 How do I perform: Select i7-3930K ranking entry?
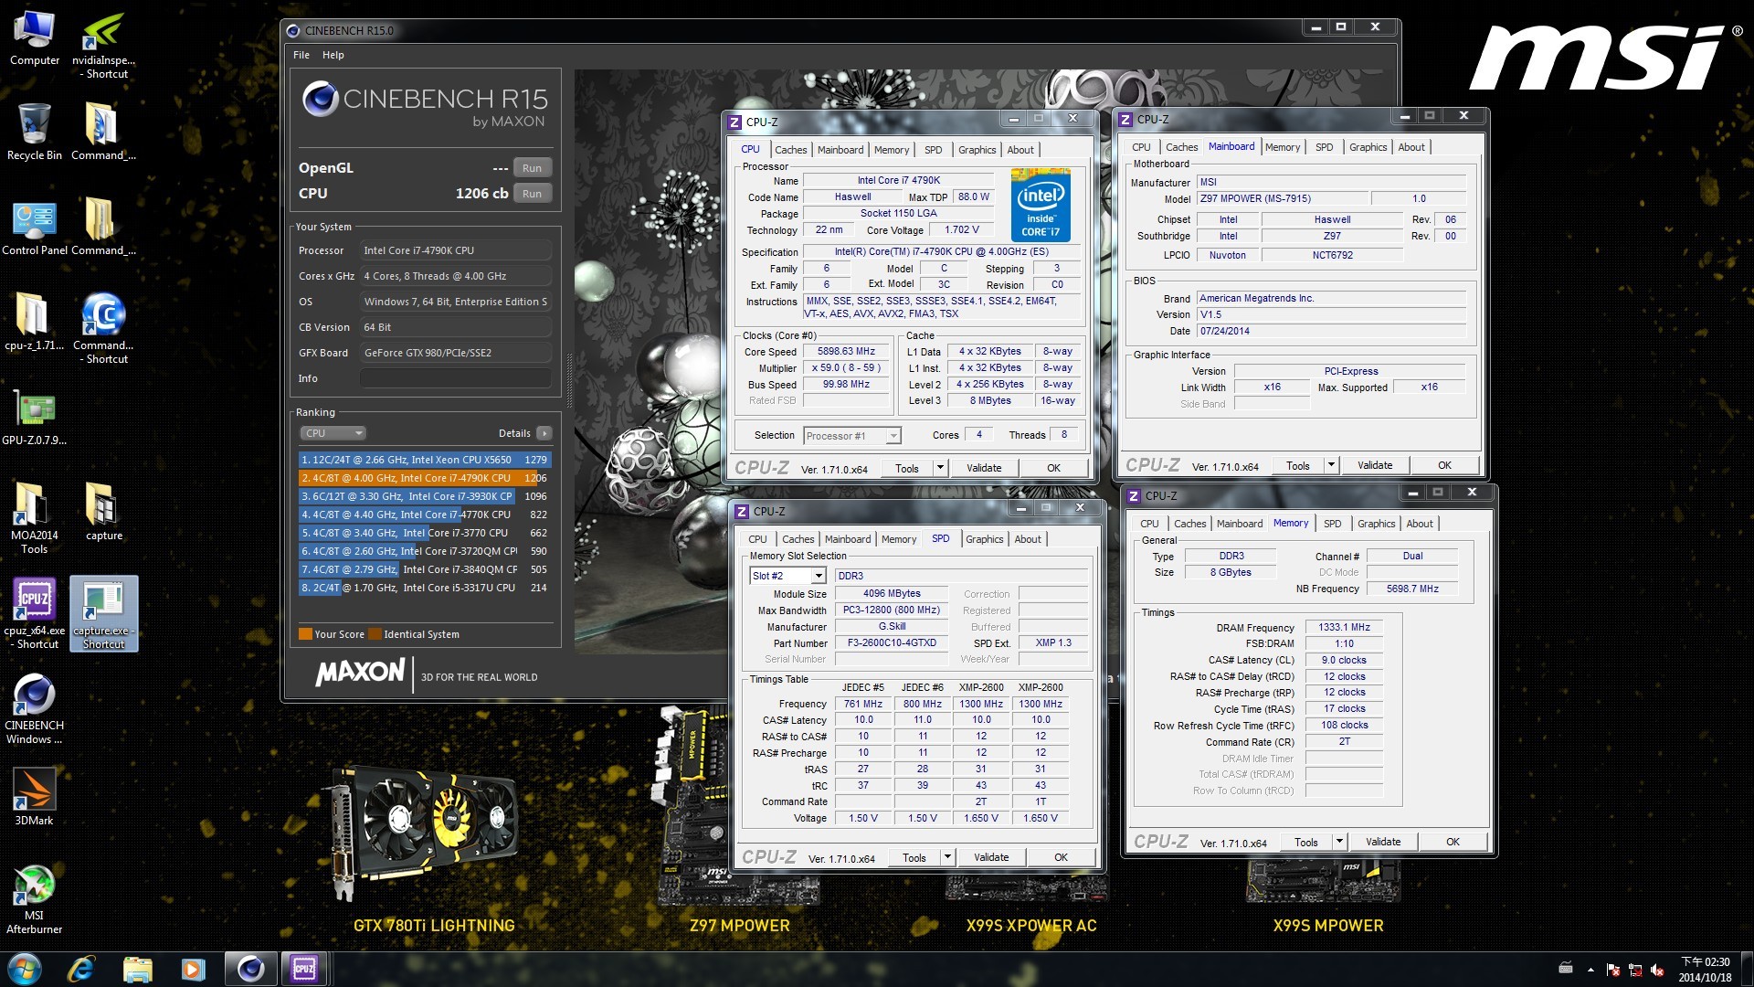tap(425, 496)
